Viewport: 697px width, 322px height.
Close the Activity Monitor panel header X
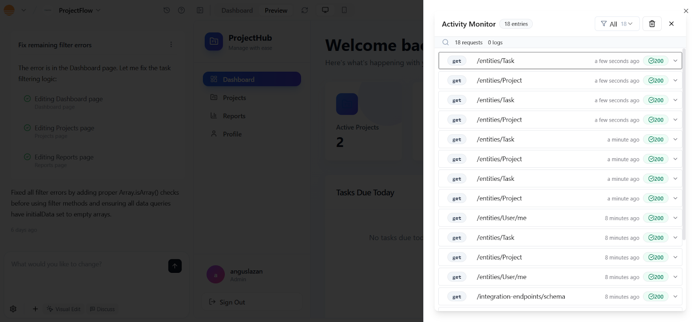(671, 23)
